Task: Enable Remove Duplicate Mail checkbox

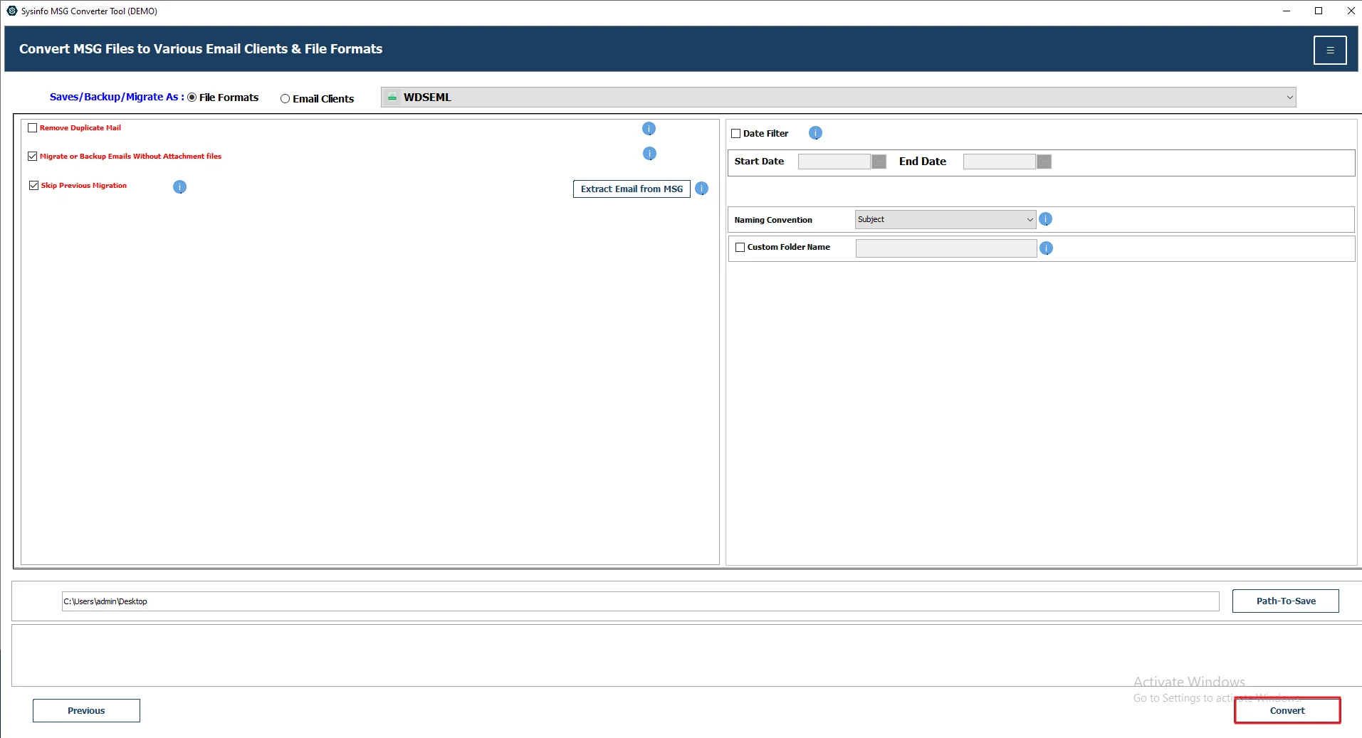Action: click(33, 128)
